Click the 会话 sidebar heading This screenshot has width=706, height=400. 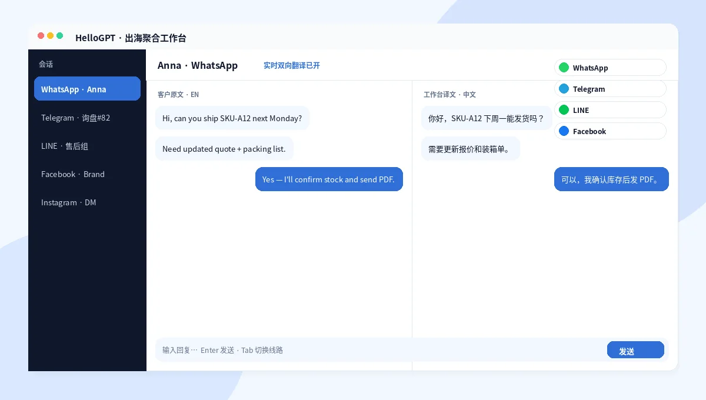pyautogui.click(x=46, y=64)
